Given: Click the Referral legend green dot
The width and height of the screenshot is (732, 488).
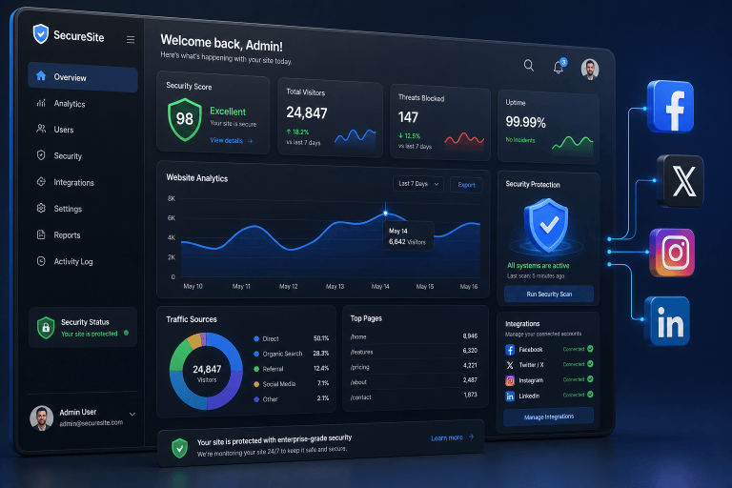Looking at the screenshot, I should pos(256,369).
